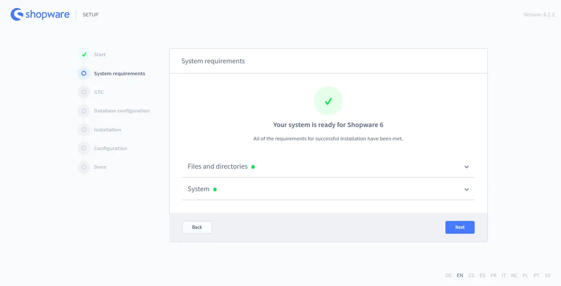
Task: Open the GTC step
Action: tap(99, 92)
